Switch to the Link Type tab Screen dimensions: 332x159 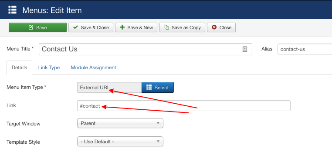point(49,68)
